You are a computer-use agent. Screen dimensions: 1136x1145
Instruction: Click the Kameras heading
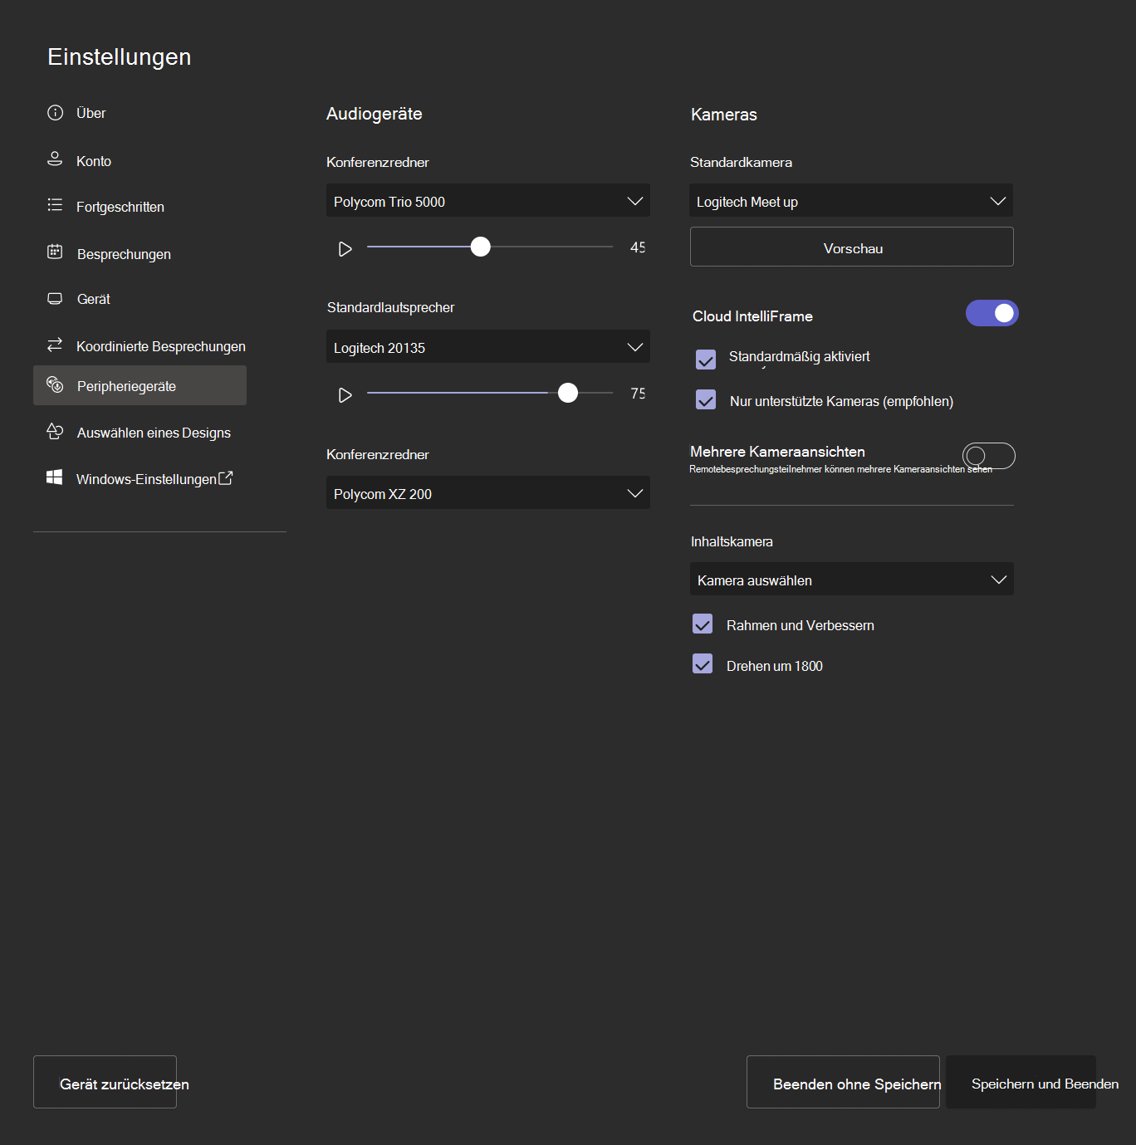[724, 115]
